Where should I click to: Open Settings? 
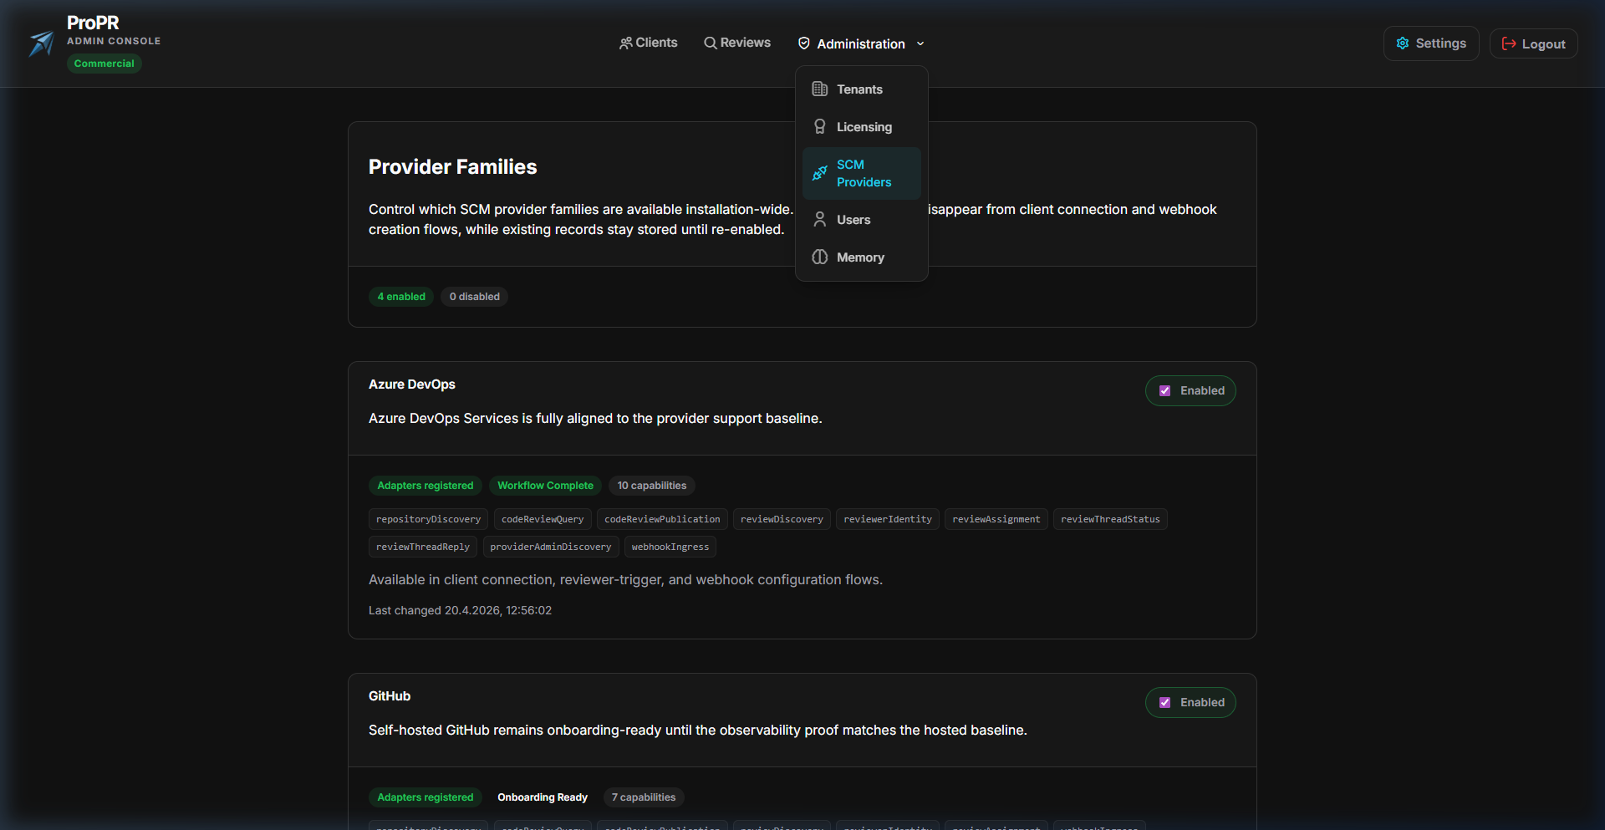click(x=1431, y=43)
